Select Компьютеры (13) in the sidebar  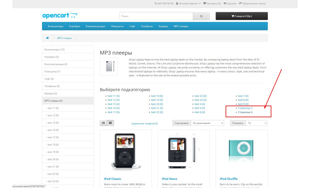[68, 50]
